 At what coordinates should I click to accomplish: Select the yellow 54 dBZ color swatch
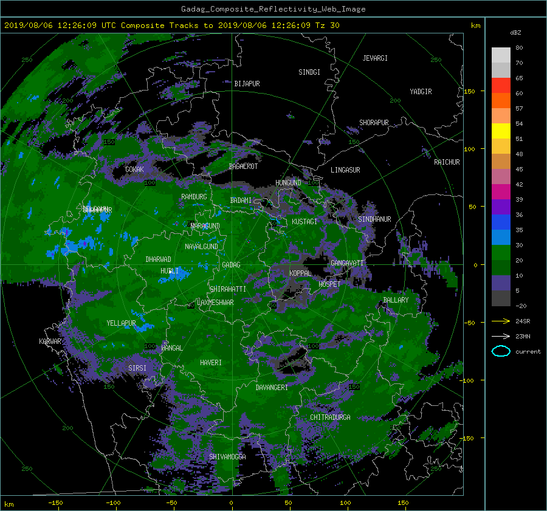[x=501, y=131]
